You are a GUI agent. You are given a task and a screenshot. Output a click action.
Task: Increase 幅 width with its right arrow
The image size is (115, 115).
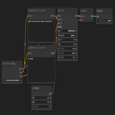pyautogui.click(x=50, y=98)
